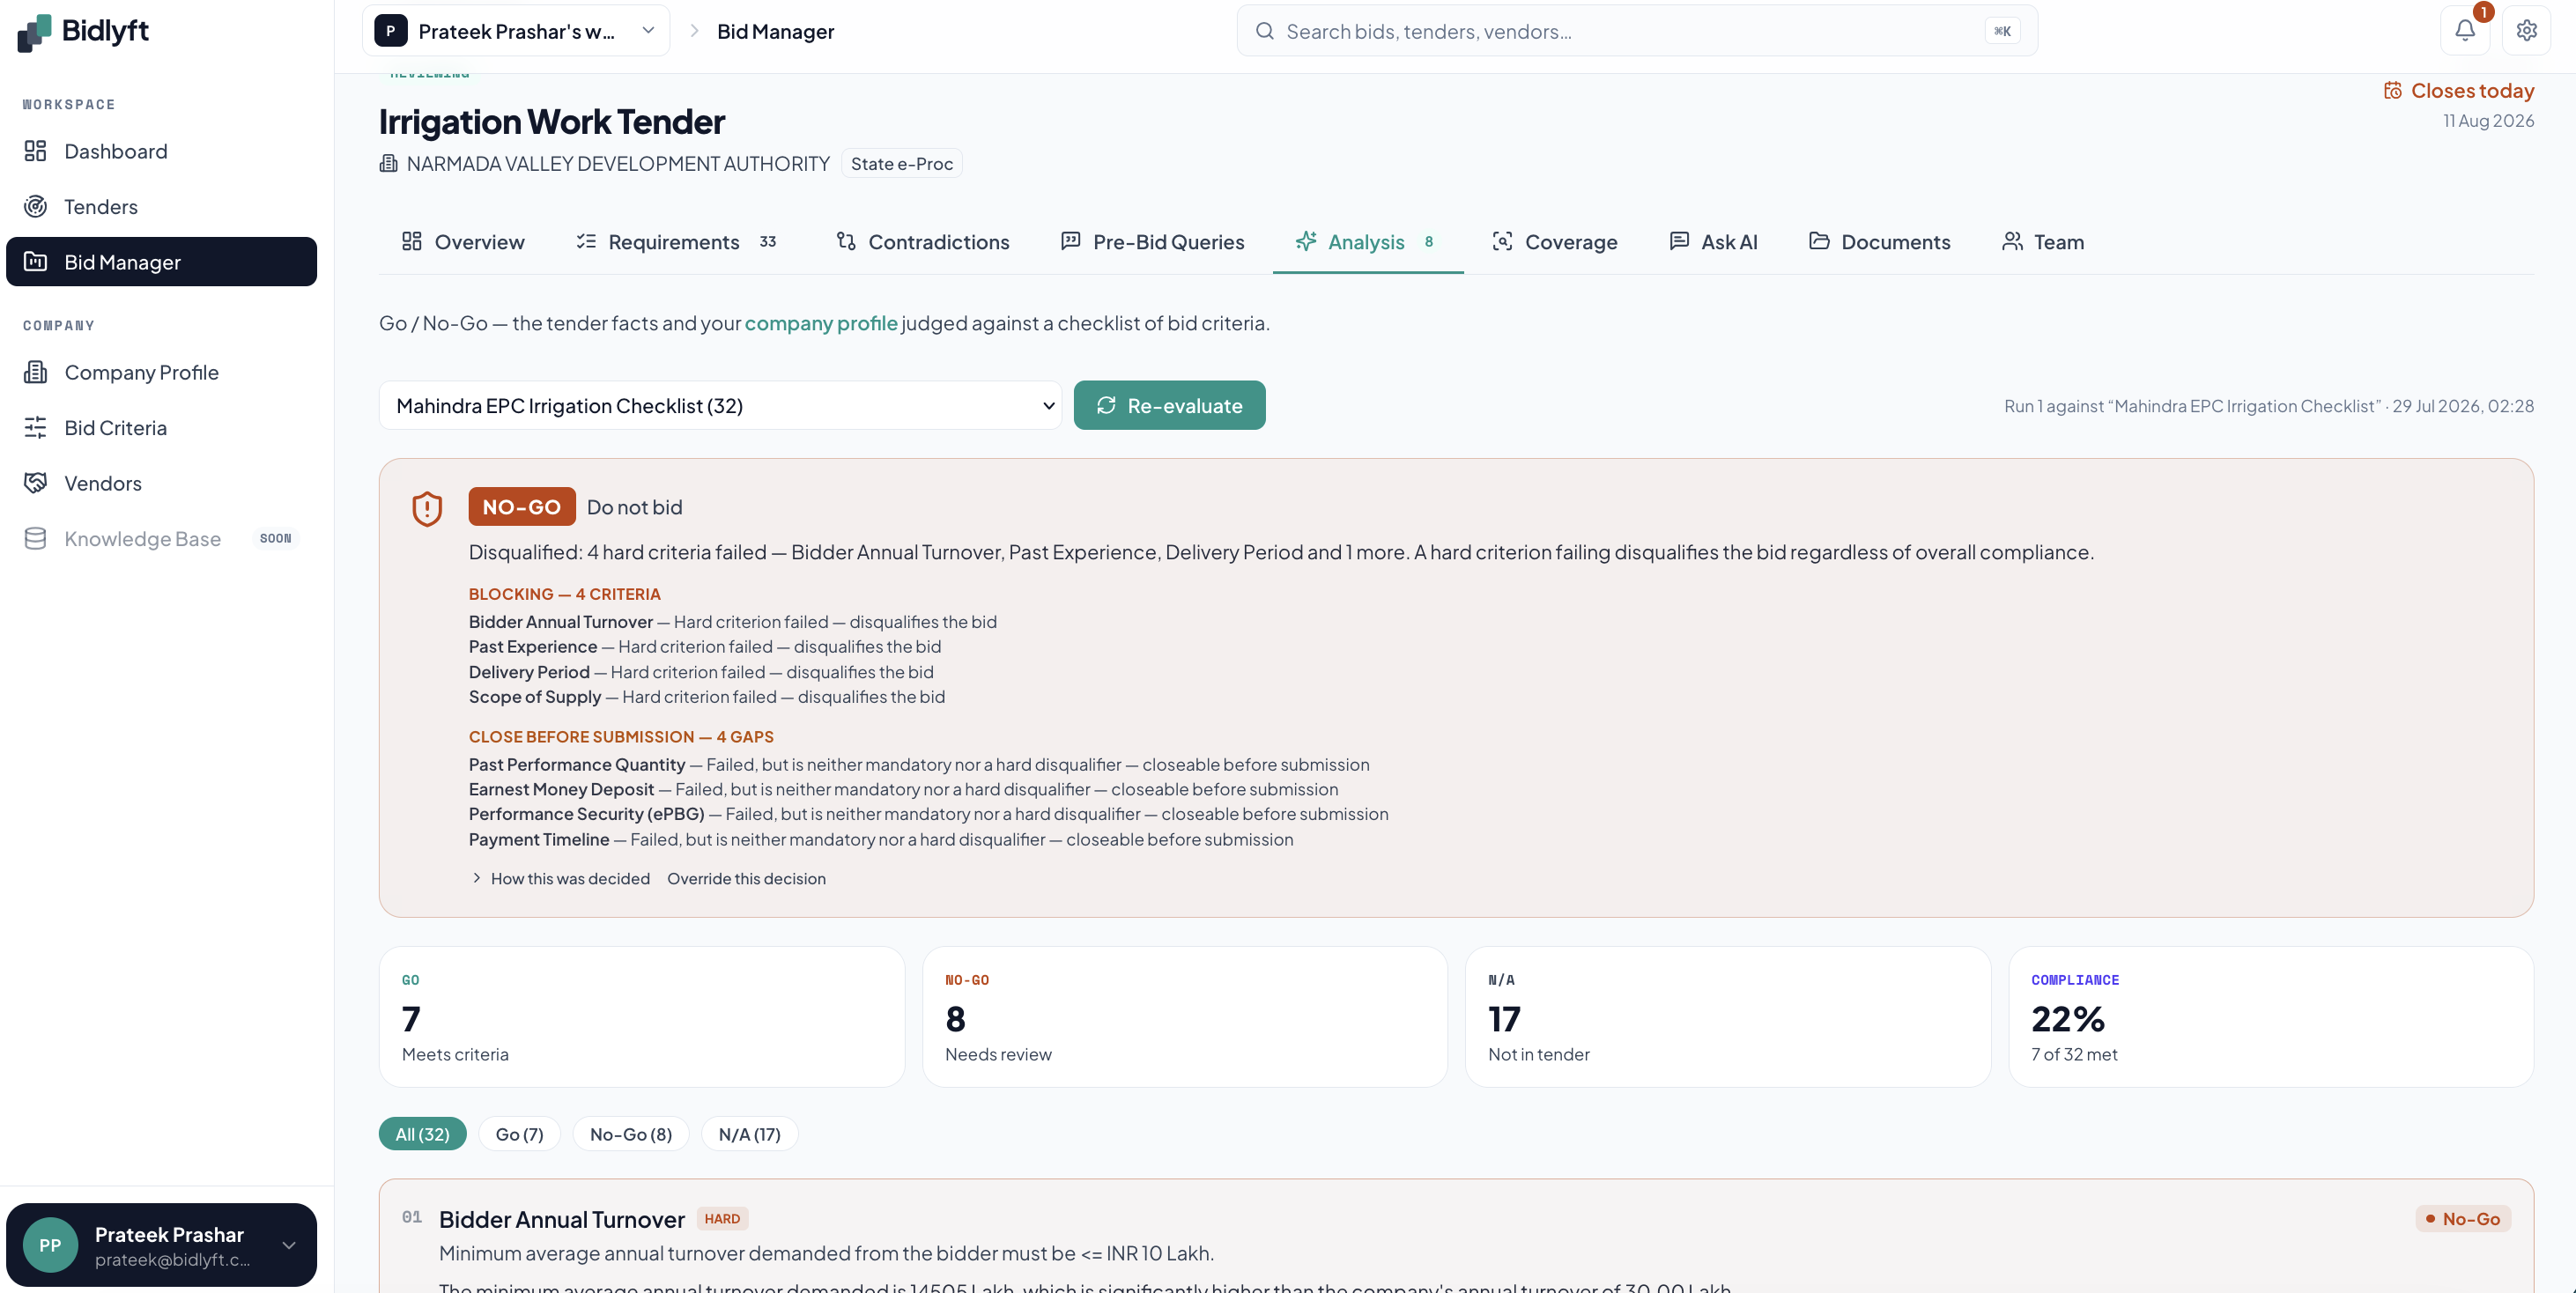Click the Knowledge Base database icon
The width and height of the screenshot is (2576, 1293).
click(x=35, y=539)
